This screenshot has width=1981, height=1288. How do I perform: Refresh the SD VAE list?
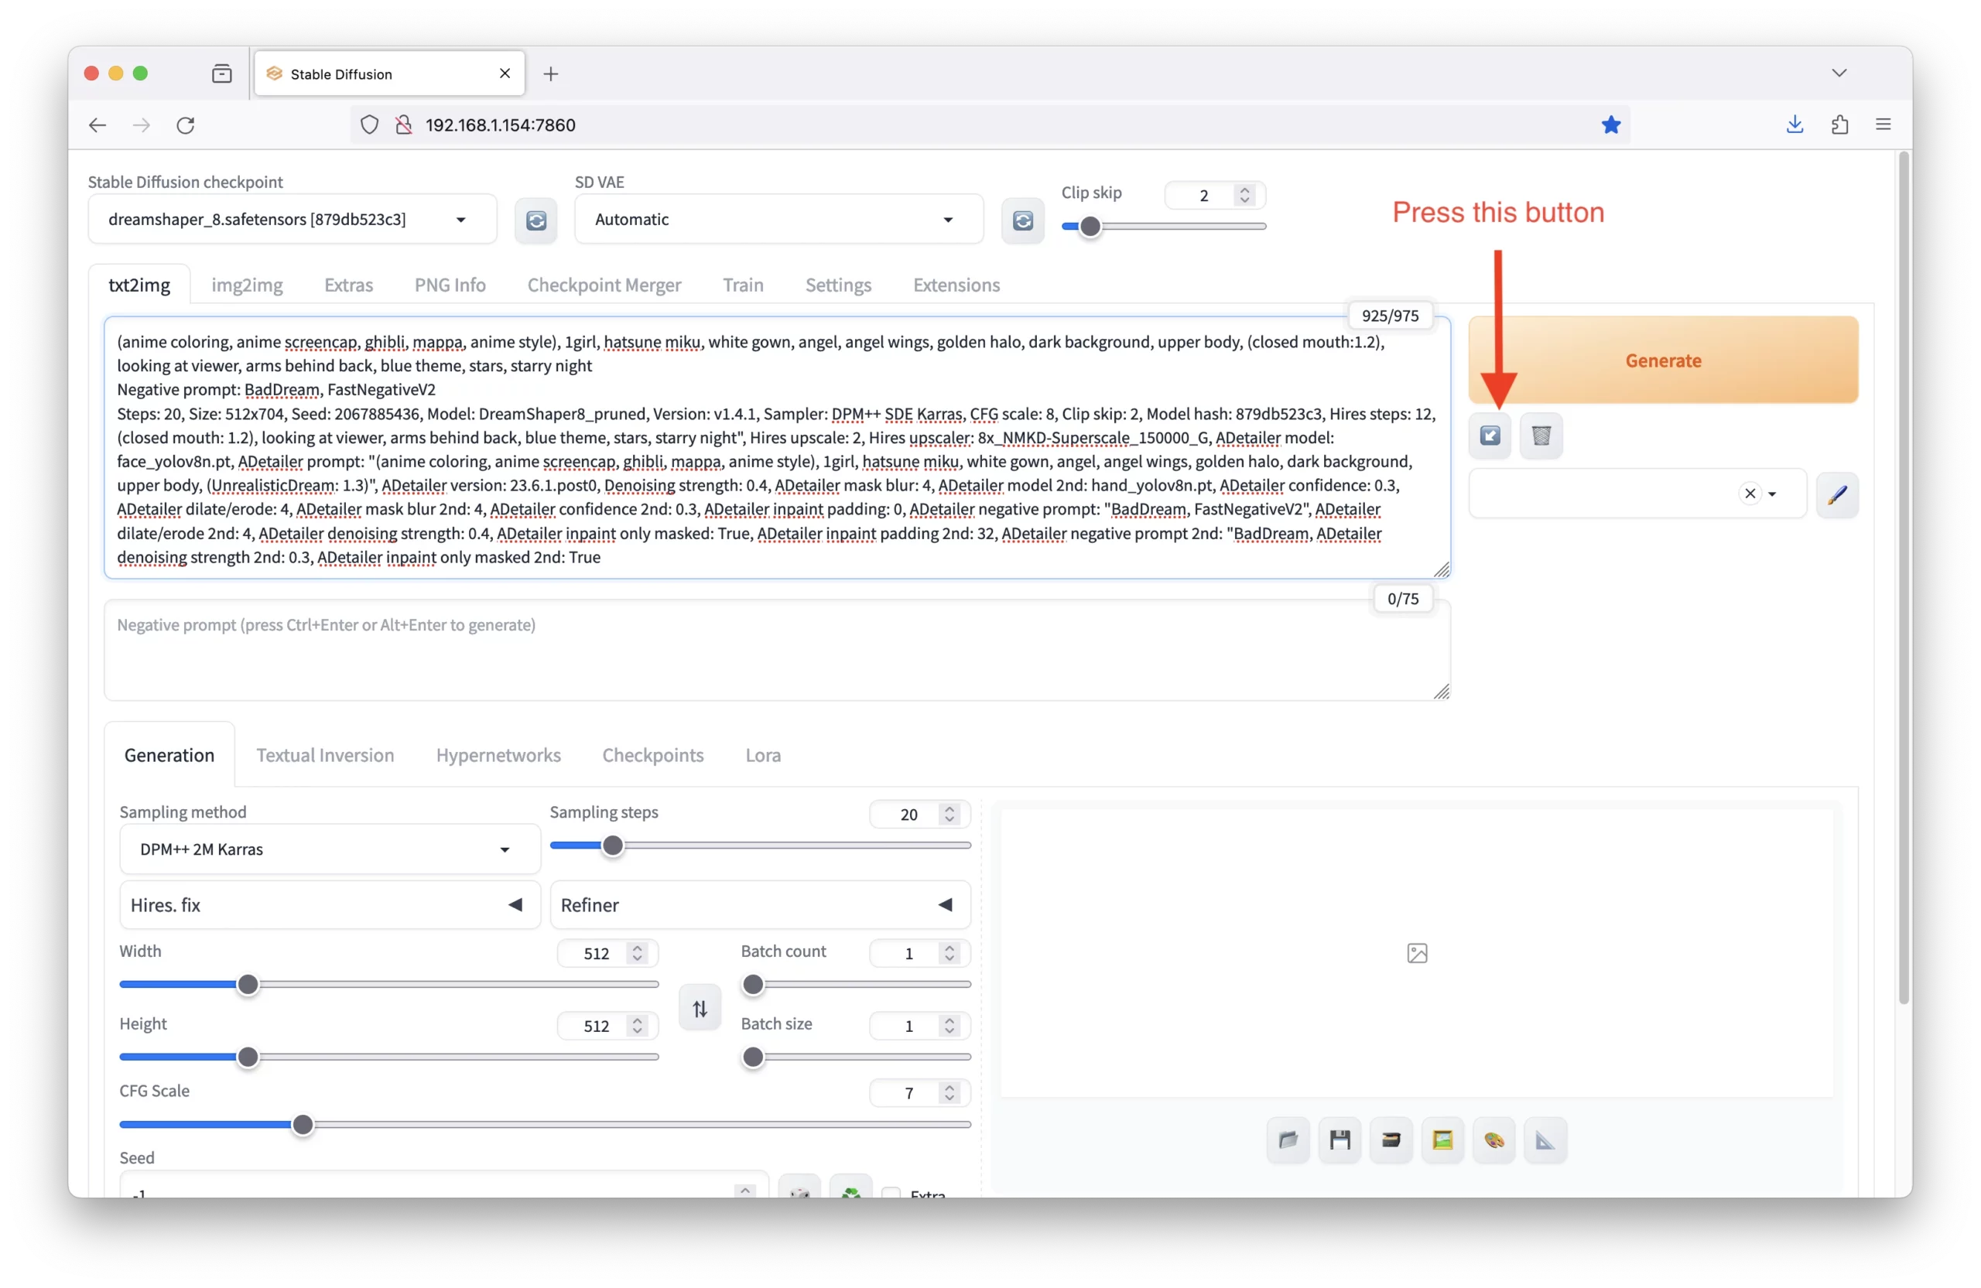coord(1023,220)
